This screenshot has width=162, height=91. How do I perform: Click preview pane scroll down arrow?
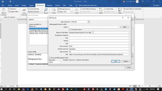132,63
